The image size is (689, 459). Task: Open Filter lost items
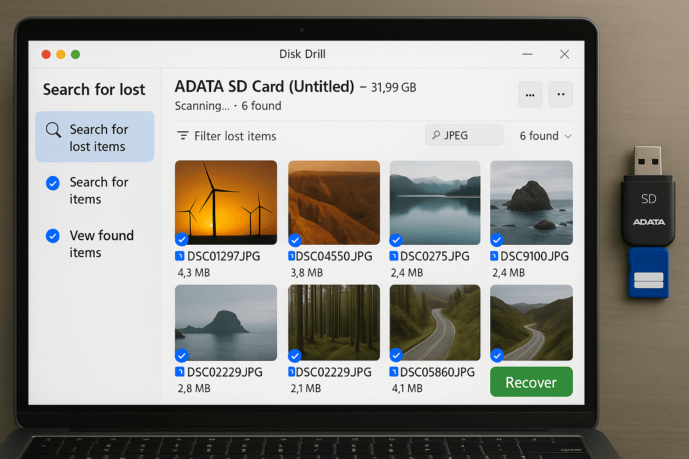tap(227, 136)
